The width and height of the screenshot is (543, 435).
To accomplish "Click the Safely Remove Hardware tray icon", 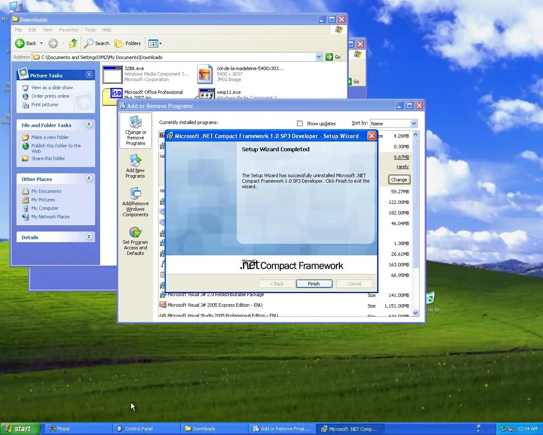I will 504,429.
